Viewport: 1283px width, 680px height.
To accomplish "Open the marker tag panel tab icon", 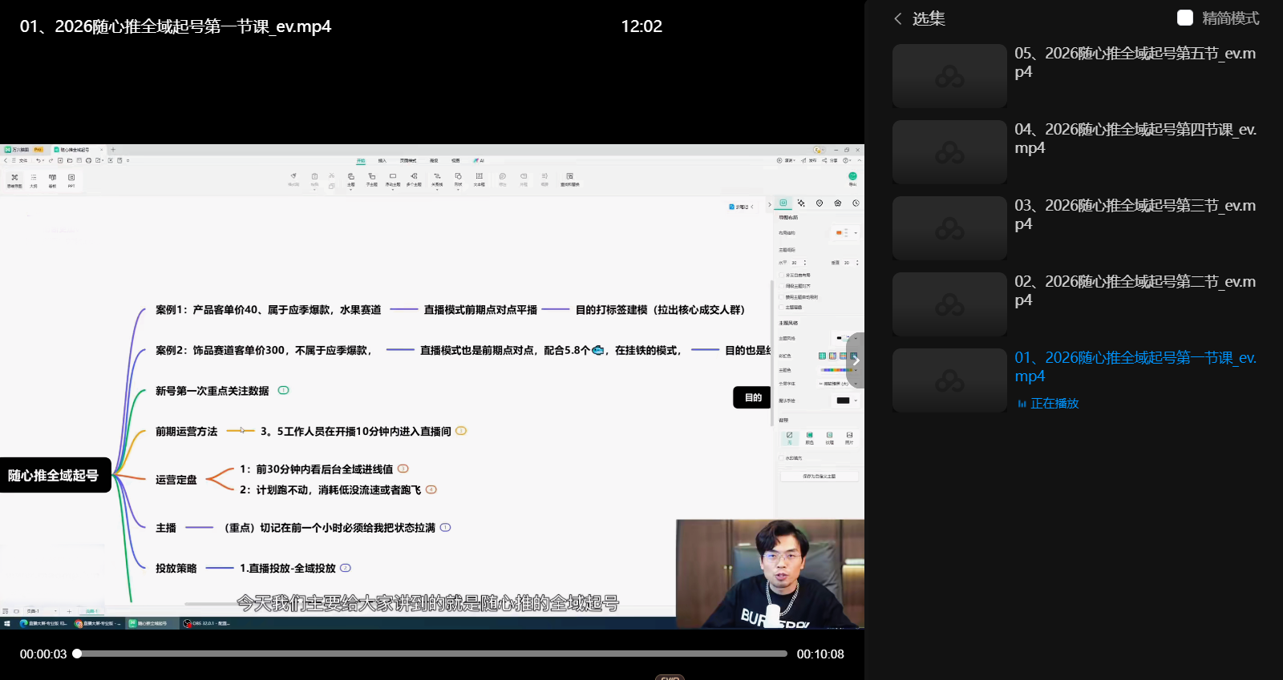I will (820, 203).
